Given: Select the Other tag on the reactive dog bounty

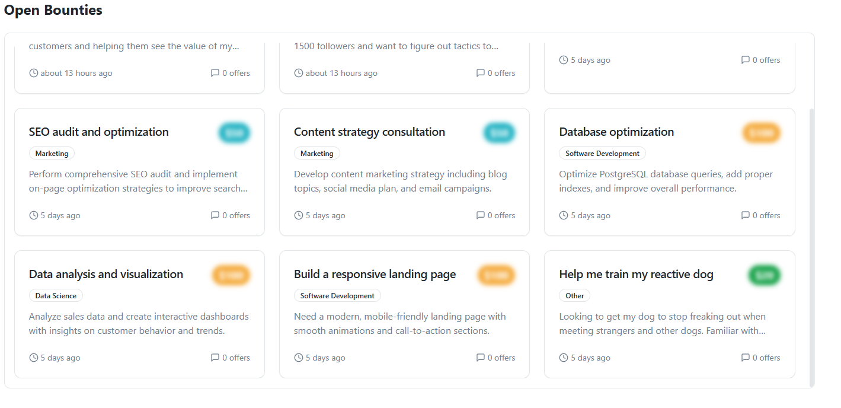Looking at the screenshot, I should click(x=574, y=295).
